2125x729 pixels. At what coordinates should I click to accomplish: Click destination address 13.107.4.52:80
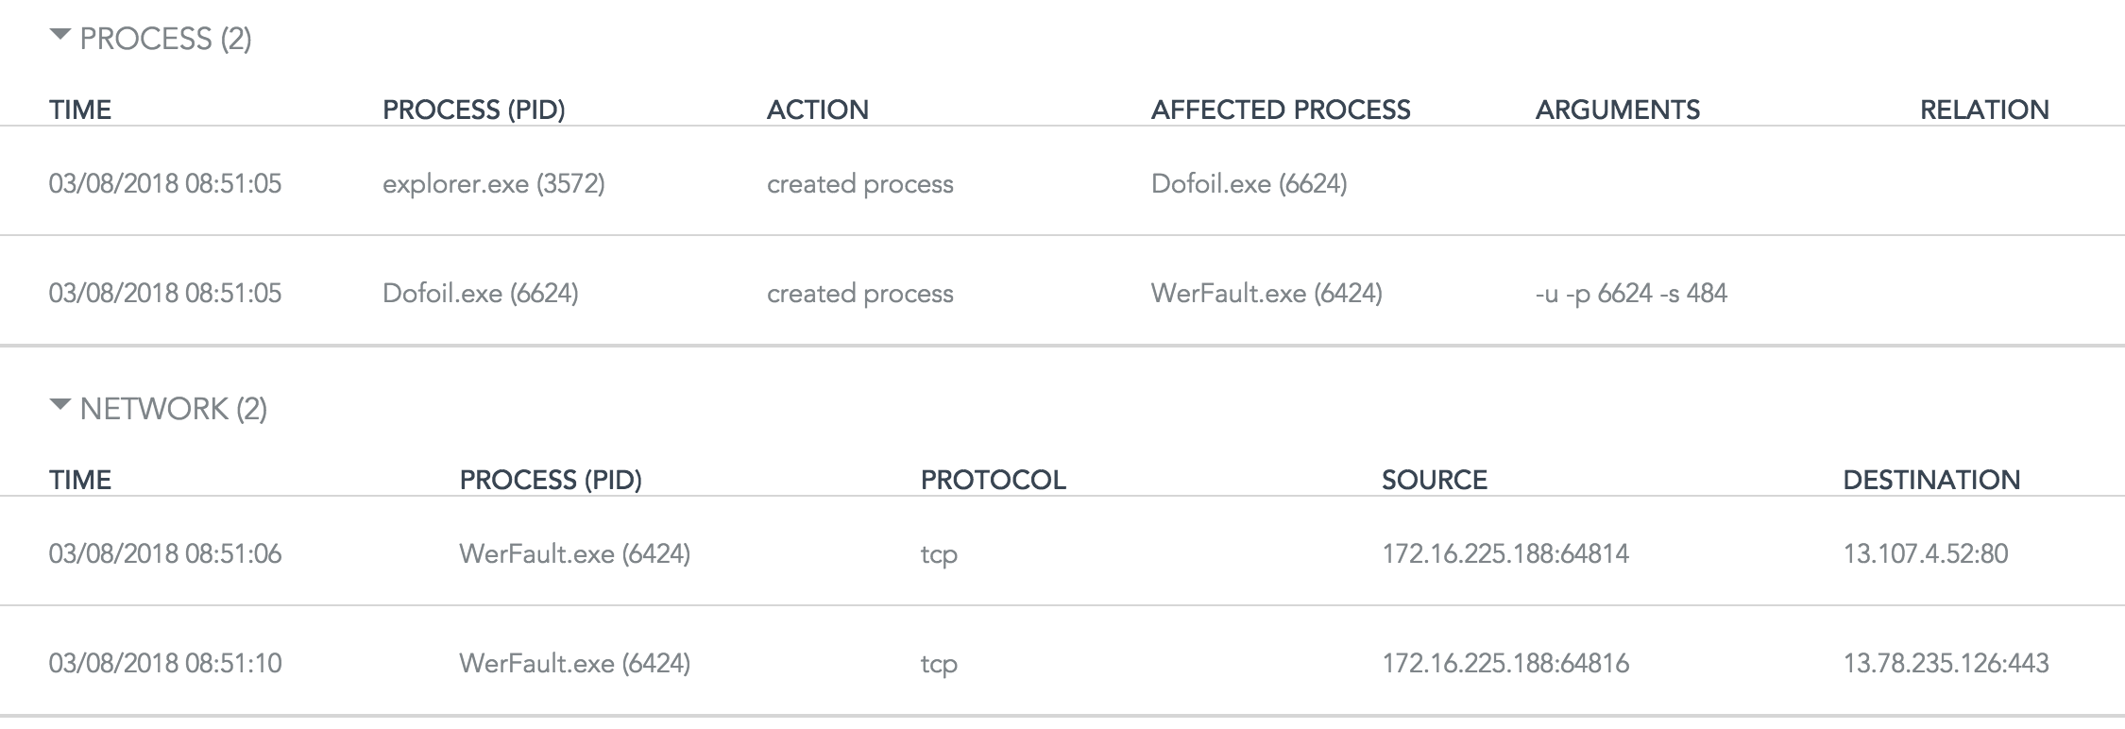(x=1925, y=553)
